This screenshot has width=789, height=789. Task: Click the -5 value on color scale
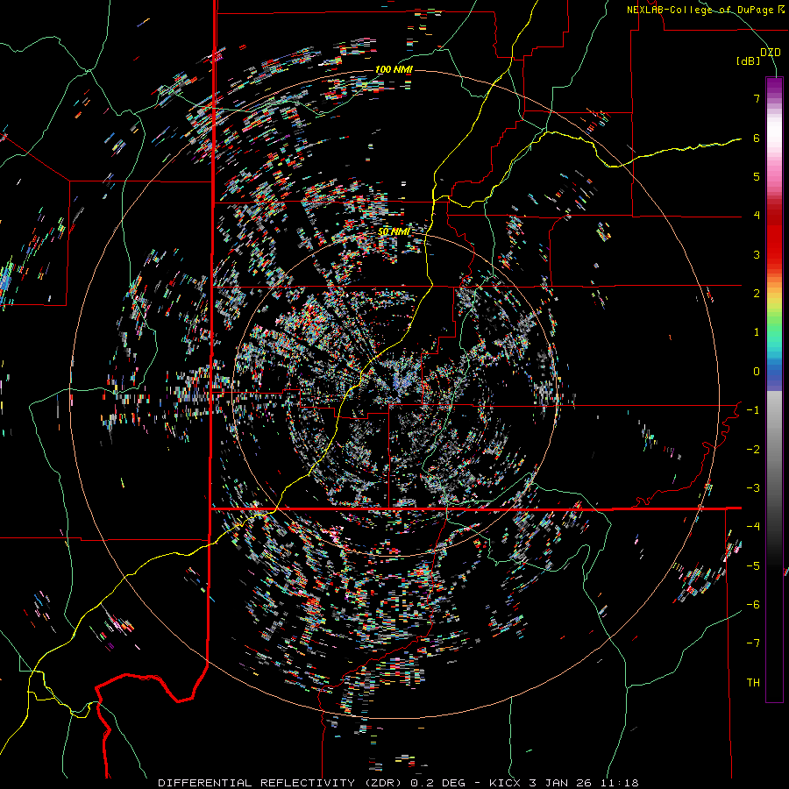pyautogui.click(x=753, y=566)
